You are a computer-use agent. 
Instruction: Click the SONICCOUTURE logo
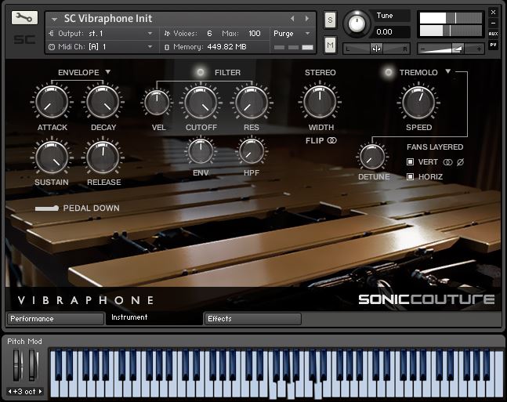(x=426, y=299)
